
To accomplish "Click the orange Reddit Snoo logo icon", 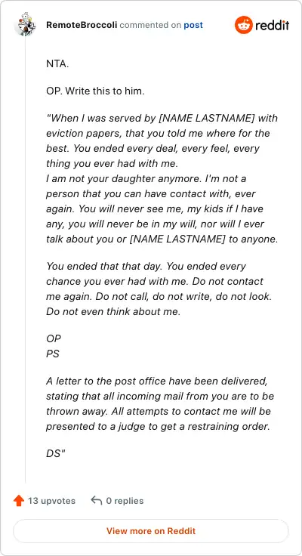I will (x=244, y=25).
